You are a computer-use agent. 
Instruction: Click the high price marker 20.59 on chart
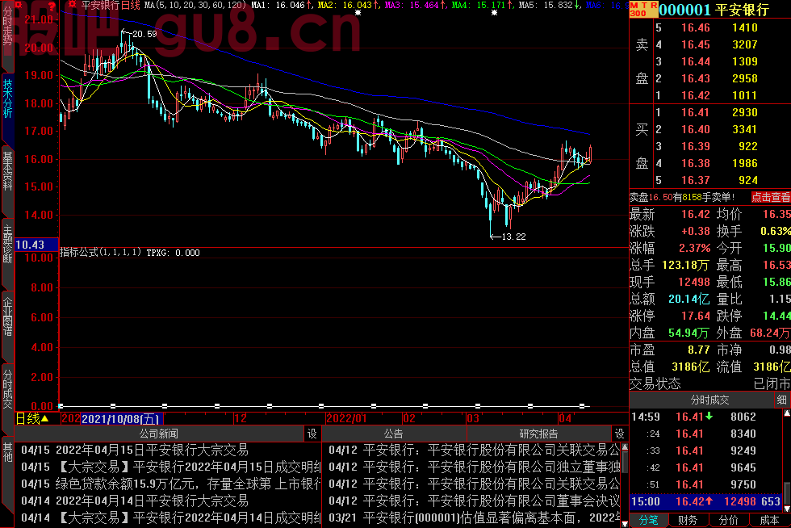coord(144,34)
